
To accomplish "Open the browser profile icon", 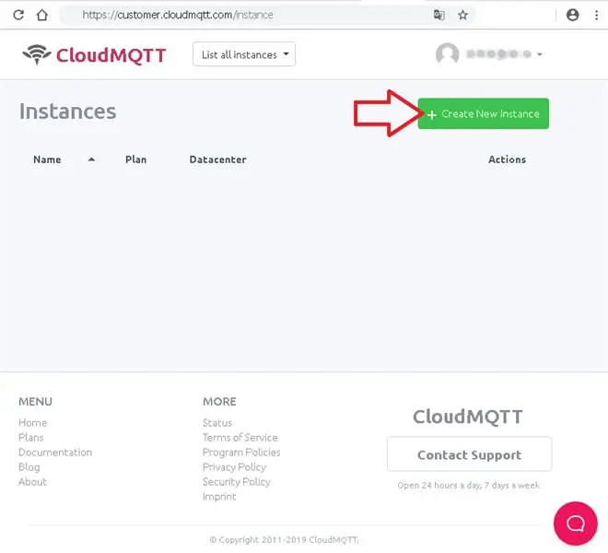I will pyautogui.click(x=572, y=15).
